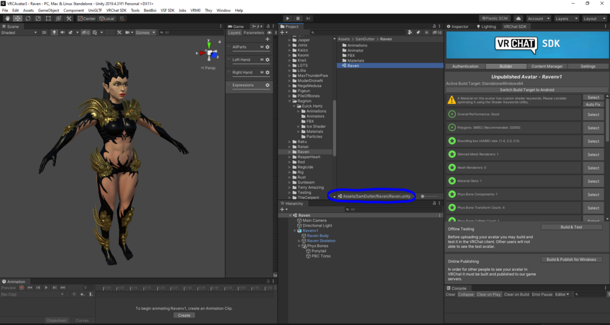Open the GameObject menu
This screenshot has height=325, width=610.
[x=49, y=10]
